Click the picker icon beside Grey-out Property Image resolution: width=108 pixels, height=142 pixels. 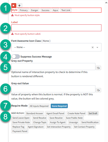98,68
